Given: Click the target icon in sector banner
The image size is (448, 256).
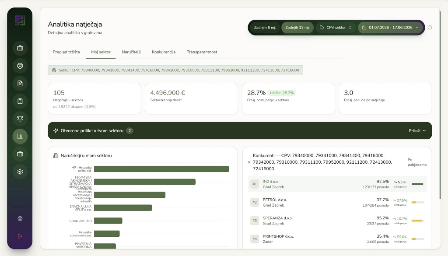Looking at the screenshot, I should tap(54, 70).
